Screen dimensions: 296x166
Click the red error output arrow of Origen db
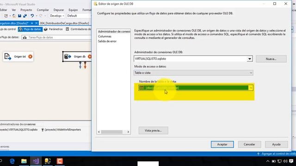click(x=85, y=65)
